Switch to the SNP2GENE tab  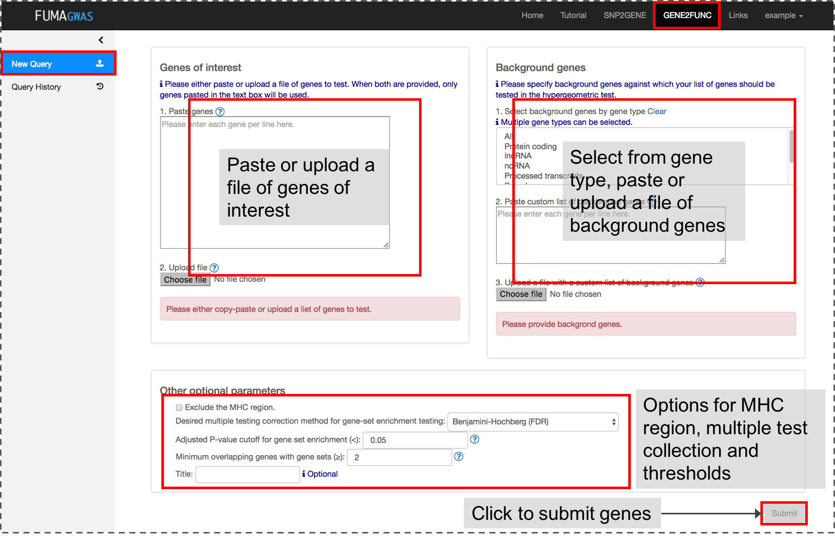click(x=625, y=16)
